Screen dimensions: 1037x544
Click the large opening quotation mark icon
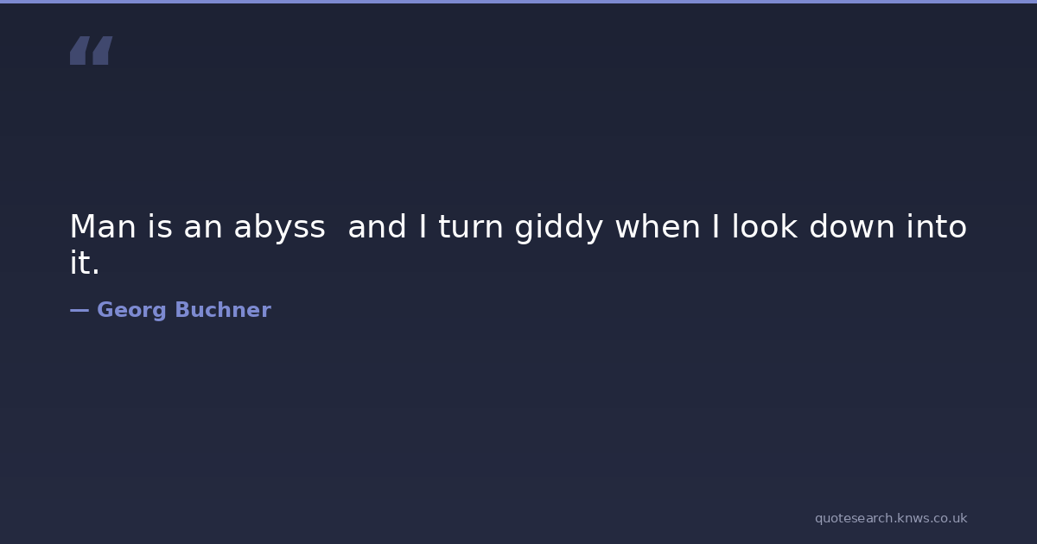pyautogui.click(x=91, y=51)
